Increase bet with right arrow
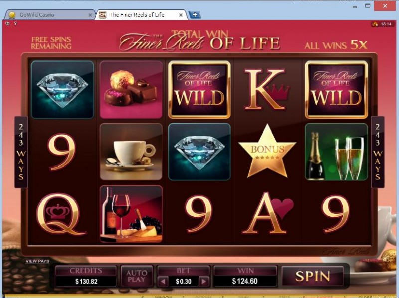Screen dimensions: 399x298 click(x=204, y=281)
